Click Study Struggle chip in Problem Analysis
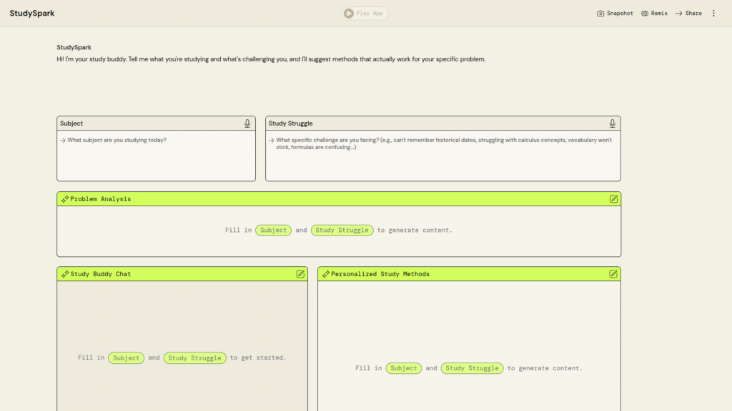Screen dimensions: 732x411 (x=342, y=230)
